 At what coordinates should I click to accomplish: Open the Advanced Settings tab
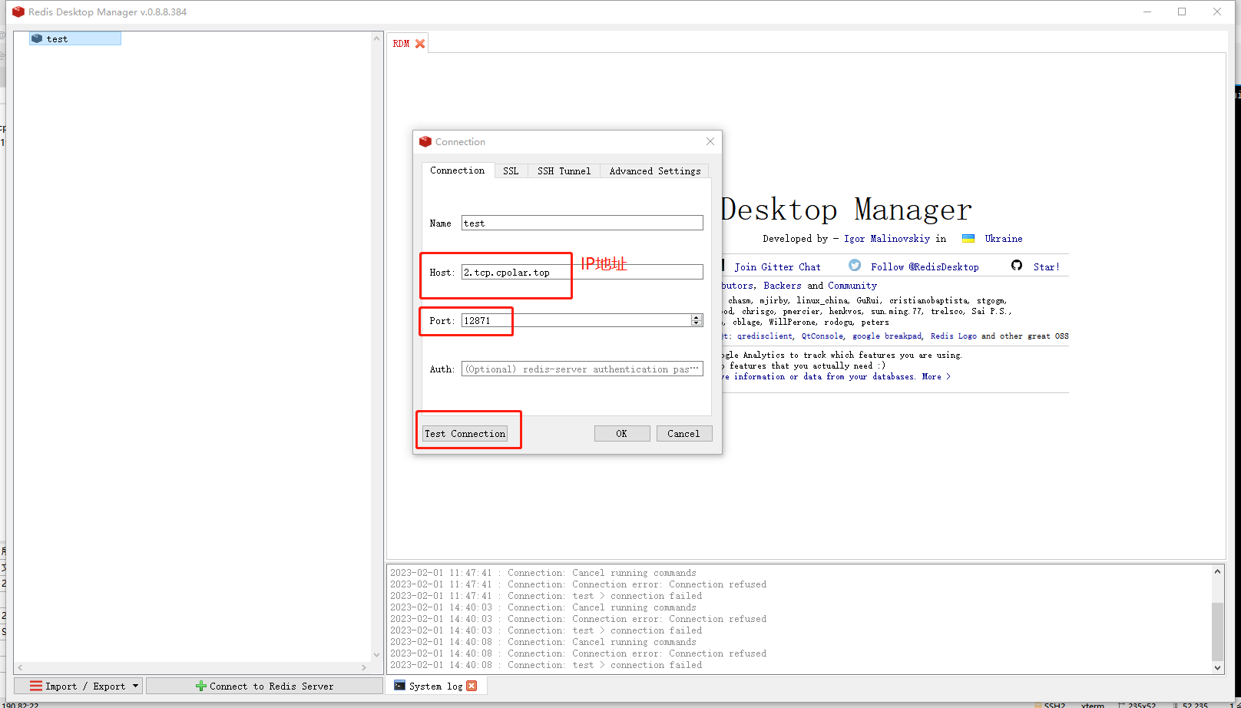(x=655, y=171)
